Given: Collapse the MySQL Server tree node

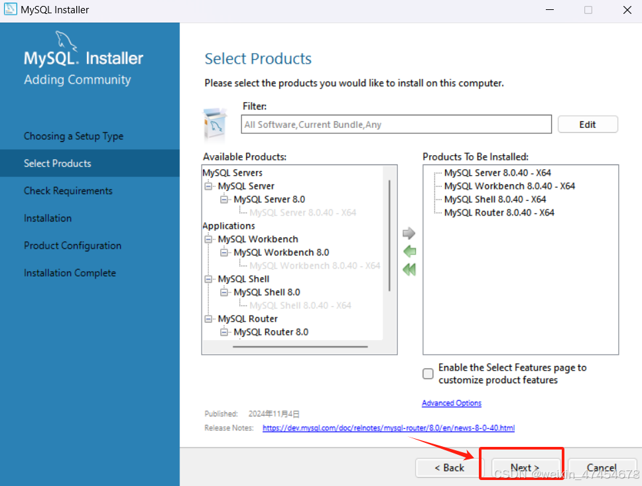Looking at the screenshot, I should (208, 186).
